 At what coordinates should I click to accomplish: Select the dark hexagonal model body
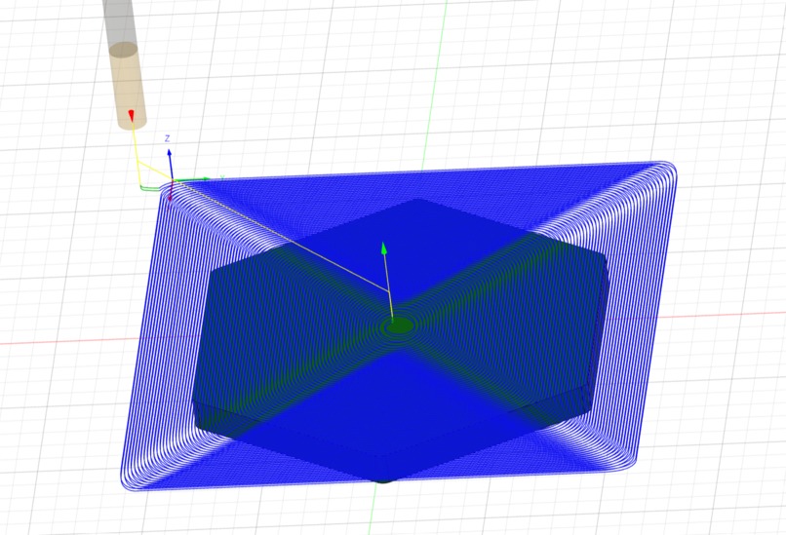coord(401,341)
